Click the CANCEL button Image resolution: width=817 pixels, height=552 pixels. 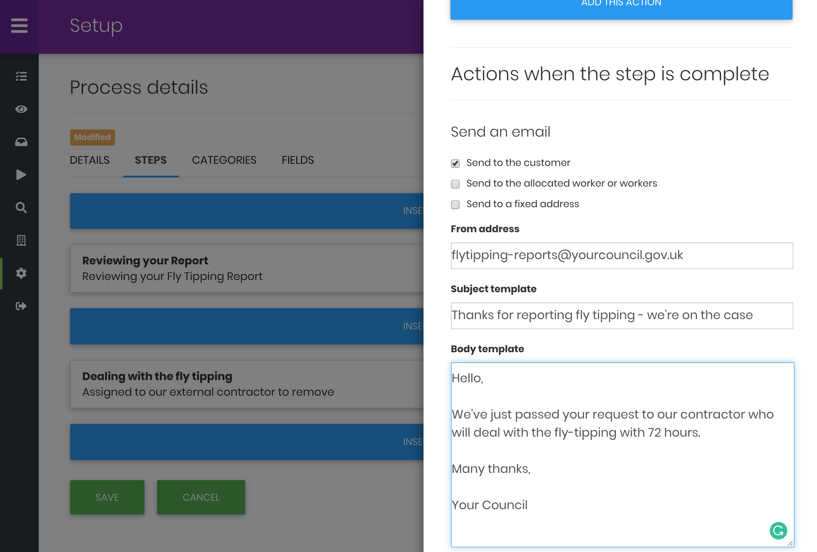pyautogui.click(x=201, y=497)
